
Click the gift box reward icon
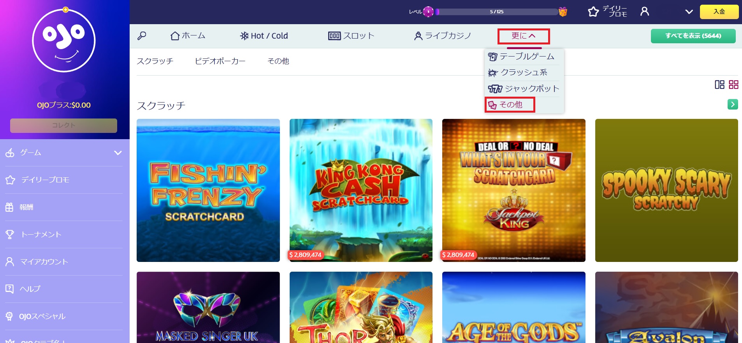(x=563, y=12)
